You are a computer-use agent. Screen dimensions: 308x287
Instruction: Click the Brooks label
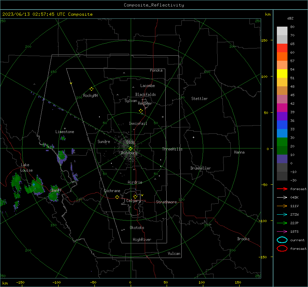point(243,239)
